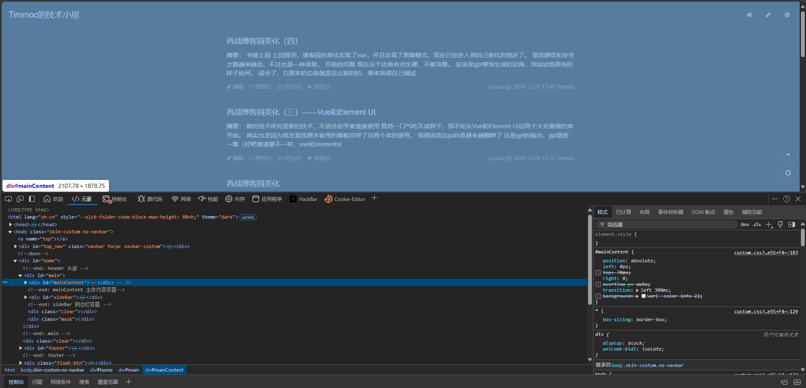Collapse the body skin-custom node
806x388 pixels.
pos(10,232)
